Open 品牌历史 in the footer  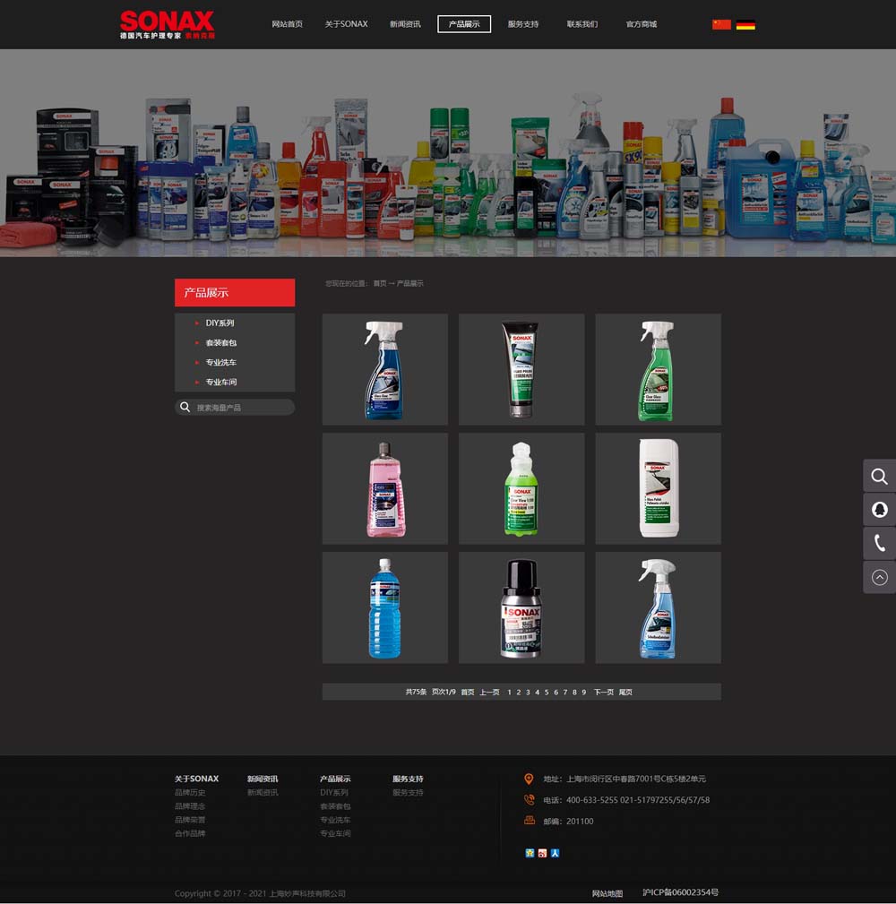pyautogui.click(x=190, y=793)
